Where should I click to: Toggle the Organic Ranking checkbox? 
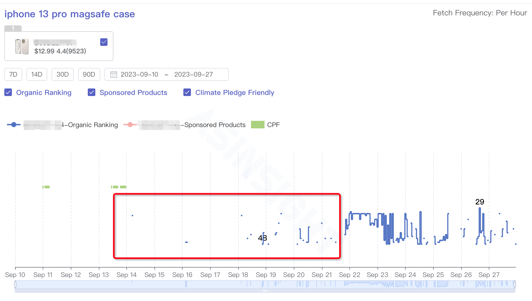(8, 93)
